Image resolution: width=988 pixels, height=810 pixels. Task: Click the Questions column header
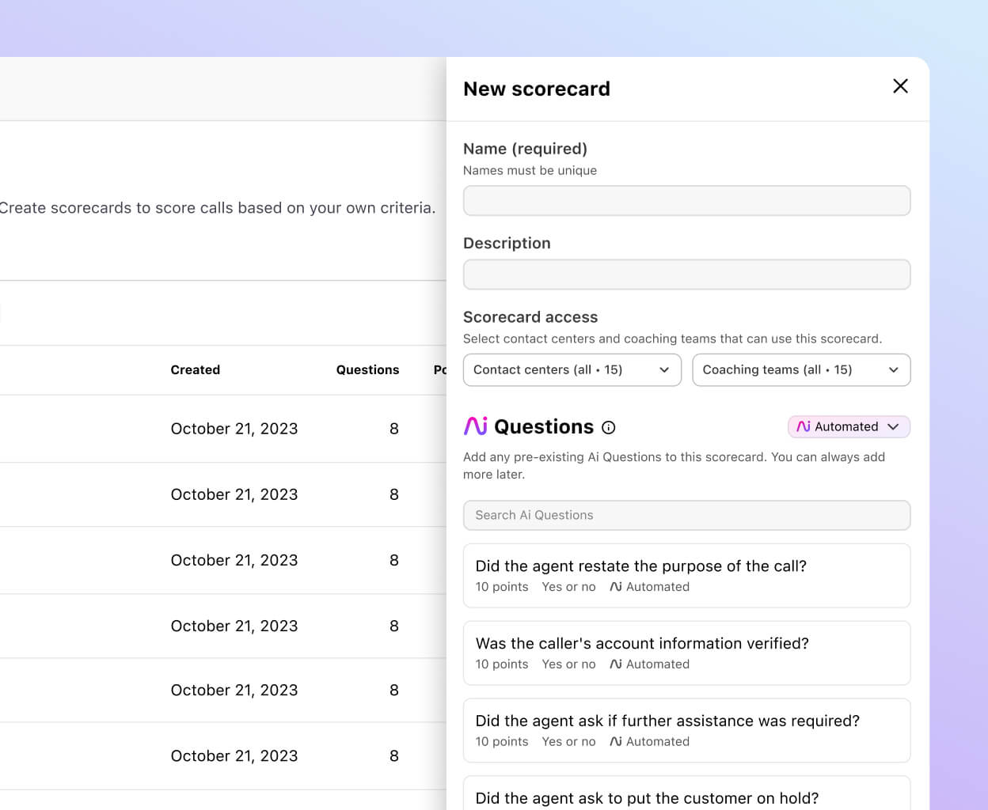367,369
